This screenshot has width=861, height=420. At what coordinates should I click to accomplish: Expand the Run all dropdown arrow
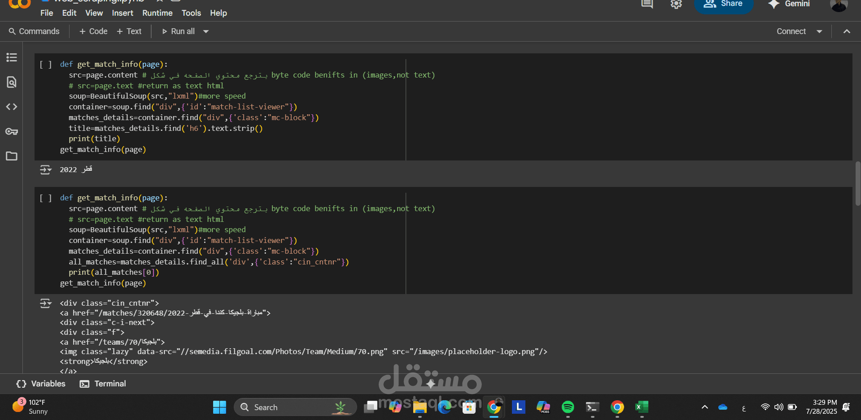206,31
